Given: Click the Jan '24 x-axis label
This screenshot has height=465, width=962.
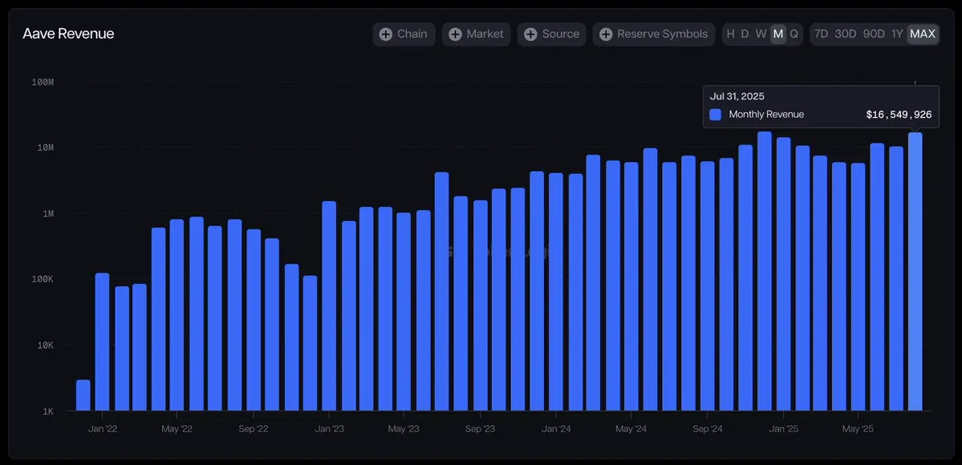Looking at the screenshot, I should 557,429.
